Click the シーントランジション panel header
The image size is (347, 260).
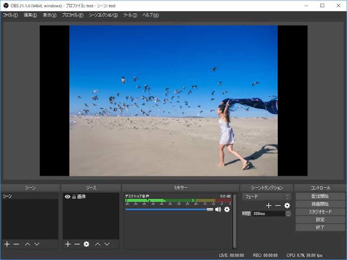click(x=267, y=188)
